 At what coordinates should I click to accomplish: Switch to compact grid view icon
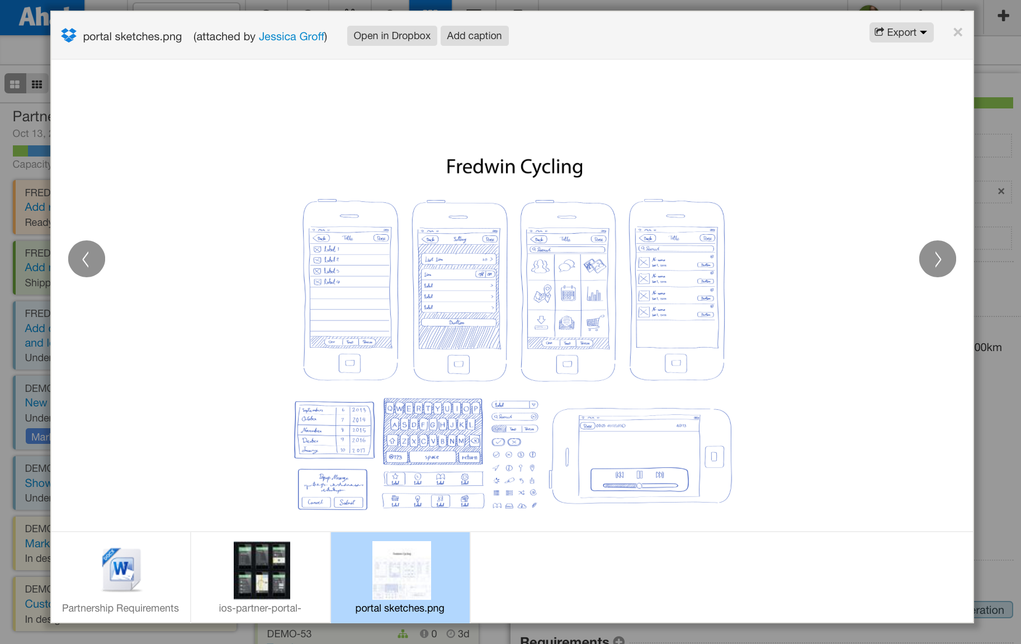[37, 84]
